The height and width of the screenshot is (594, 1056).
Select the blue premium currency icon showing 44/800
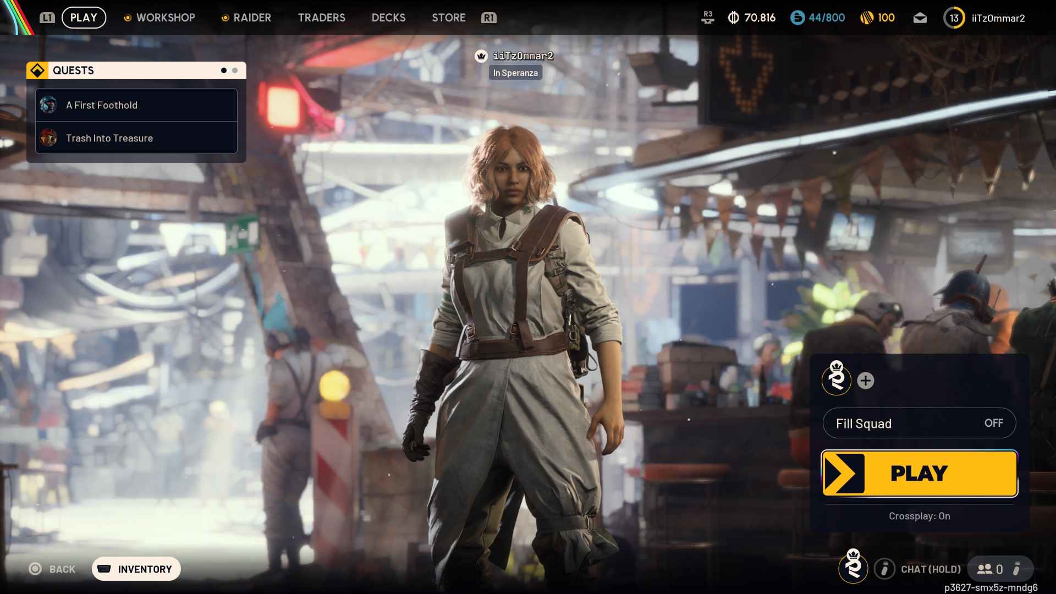coord(798,17)
